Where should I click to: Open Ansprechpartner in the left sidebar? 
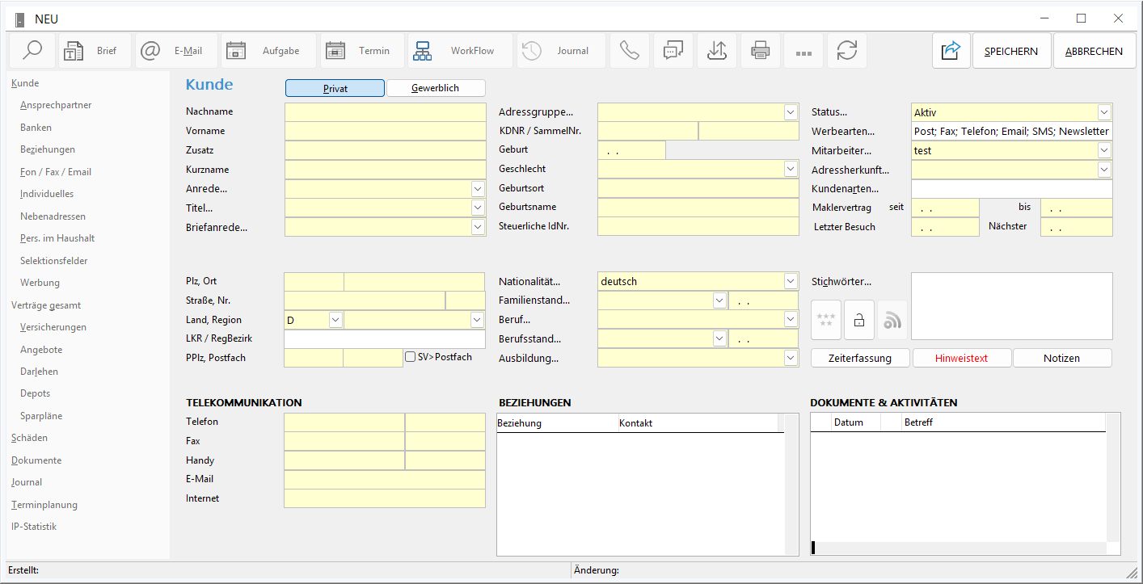pyautogui.click(x=56, y=105)
